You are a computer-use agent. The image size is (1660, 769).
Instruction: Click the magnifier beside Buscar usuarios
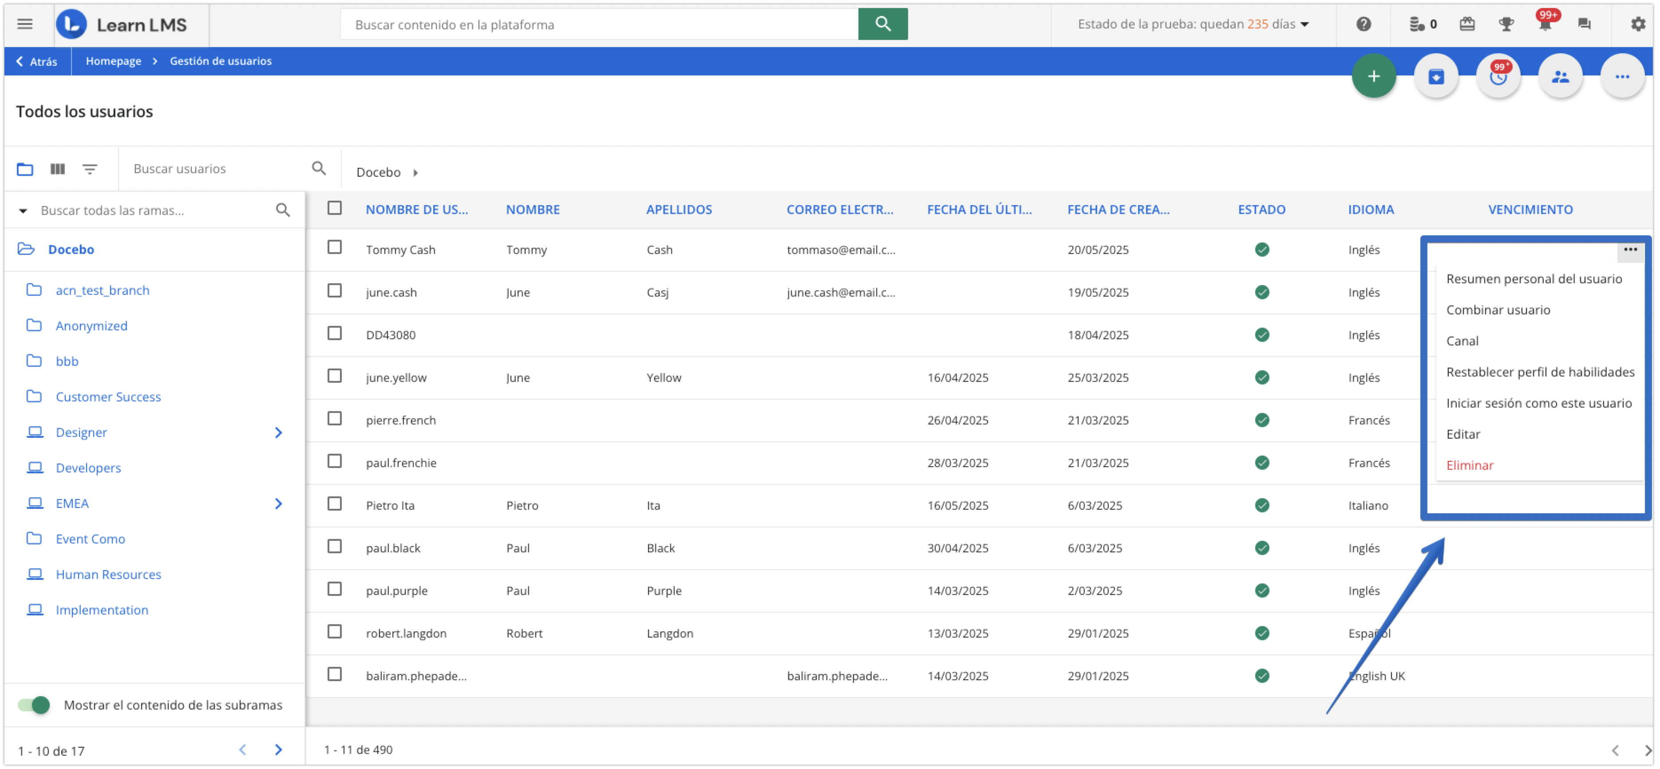[x=318, y=168]
